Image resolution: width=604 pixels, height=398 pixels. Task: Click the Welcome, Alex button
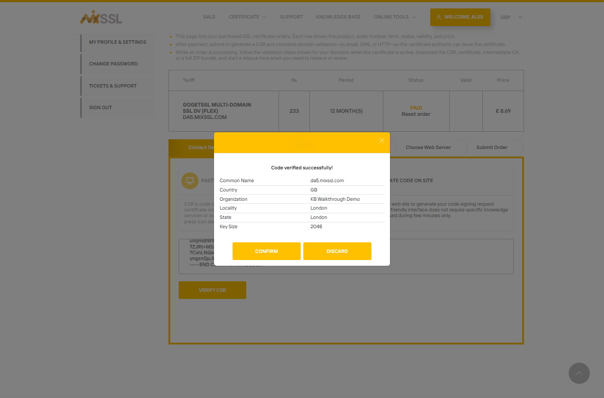[x=460, y=17]
